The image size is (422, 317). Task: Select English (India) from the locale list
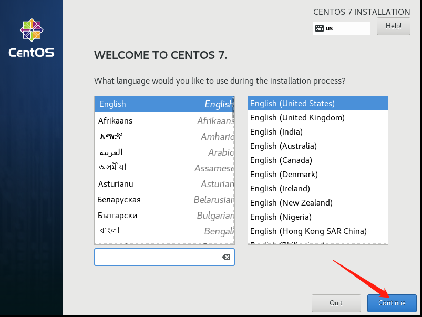(276, 131)
